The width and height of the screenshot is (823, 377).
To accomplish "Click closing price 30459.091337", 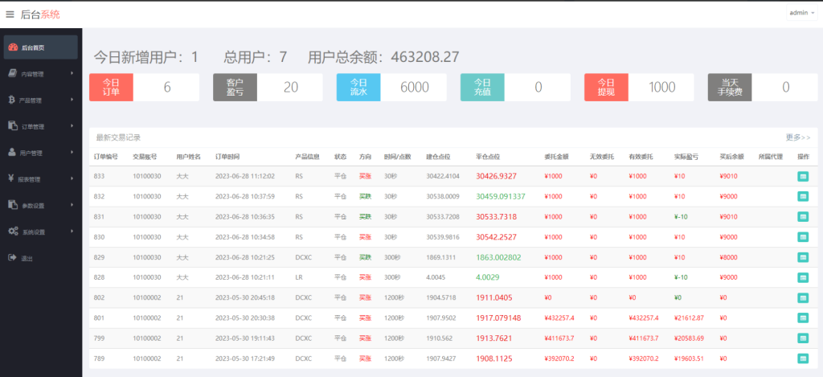I will [501, 196].
